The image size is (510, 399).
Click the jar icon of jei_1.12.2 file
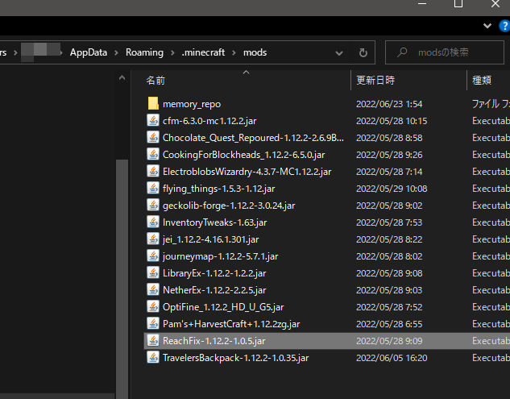[x=153, y=239]
